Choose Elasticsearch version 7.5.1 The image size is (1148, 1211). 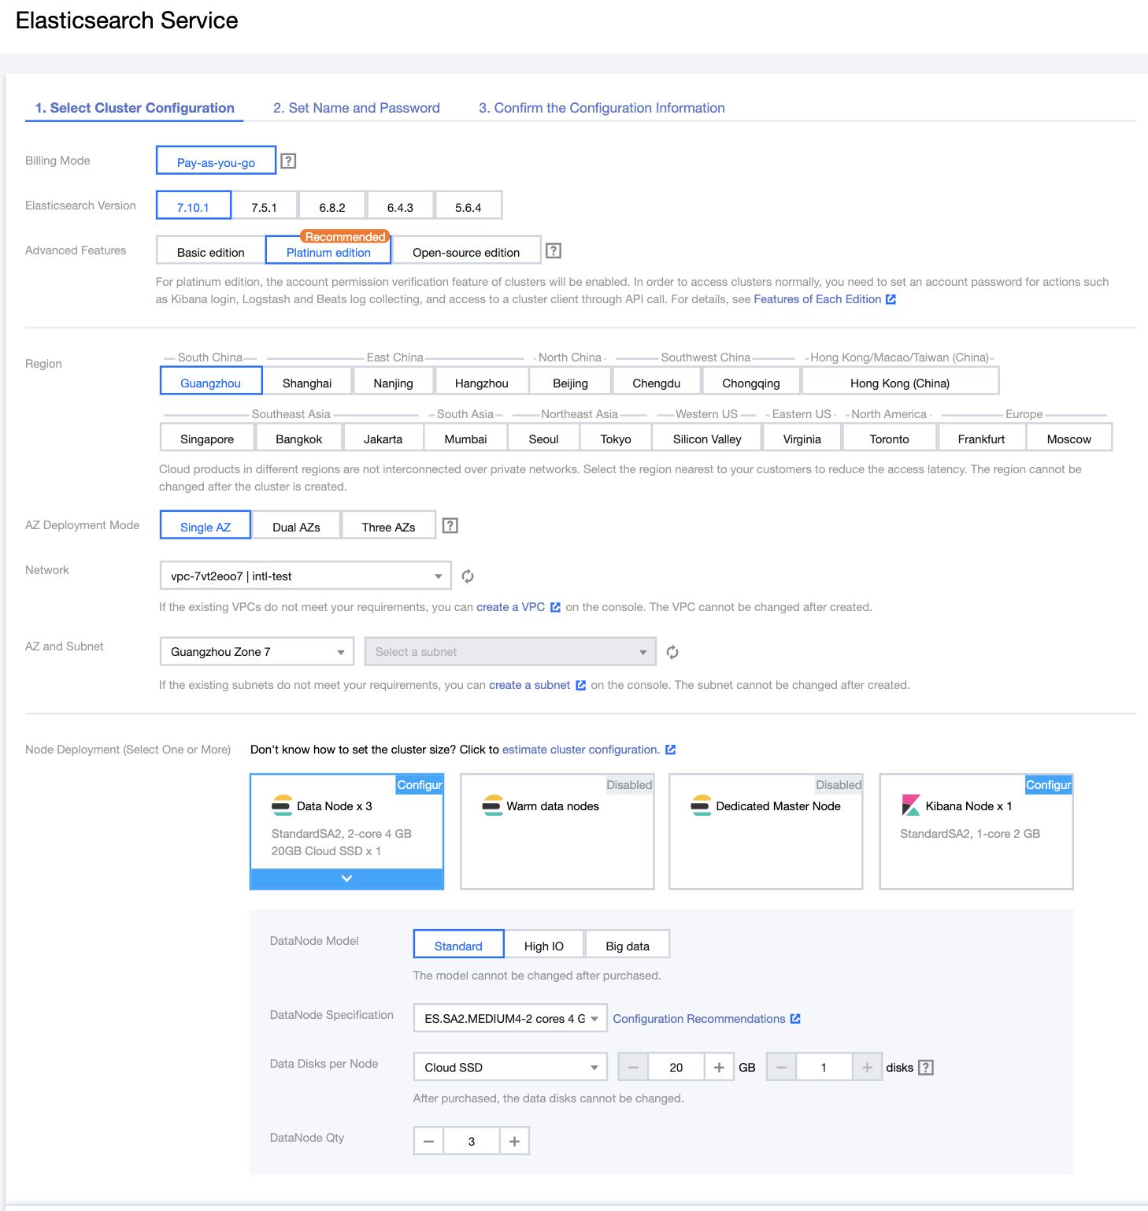[265, 206]
